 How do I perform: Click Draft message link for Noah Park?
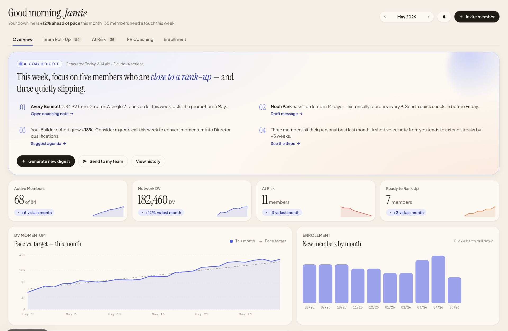[287, 114]
